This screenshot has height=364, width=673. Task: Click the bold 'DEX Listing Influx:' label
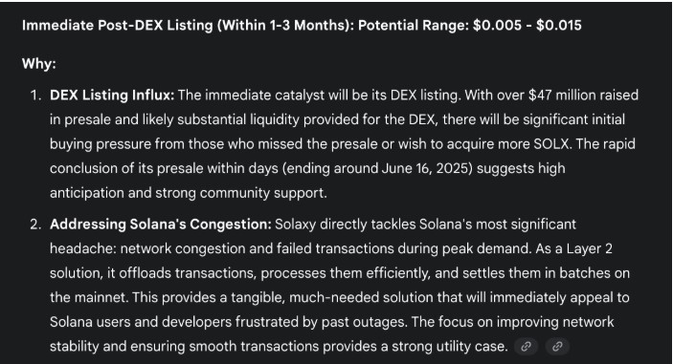point(112,96)
